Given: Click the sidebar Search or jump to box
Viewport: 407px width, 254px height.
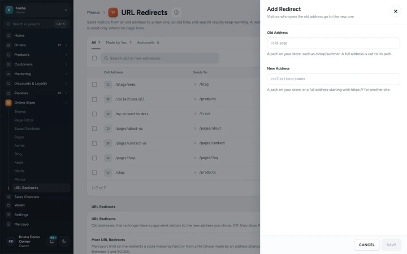Looking at the screenshot, I should point(37,24).
